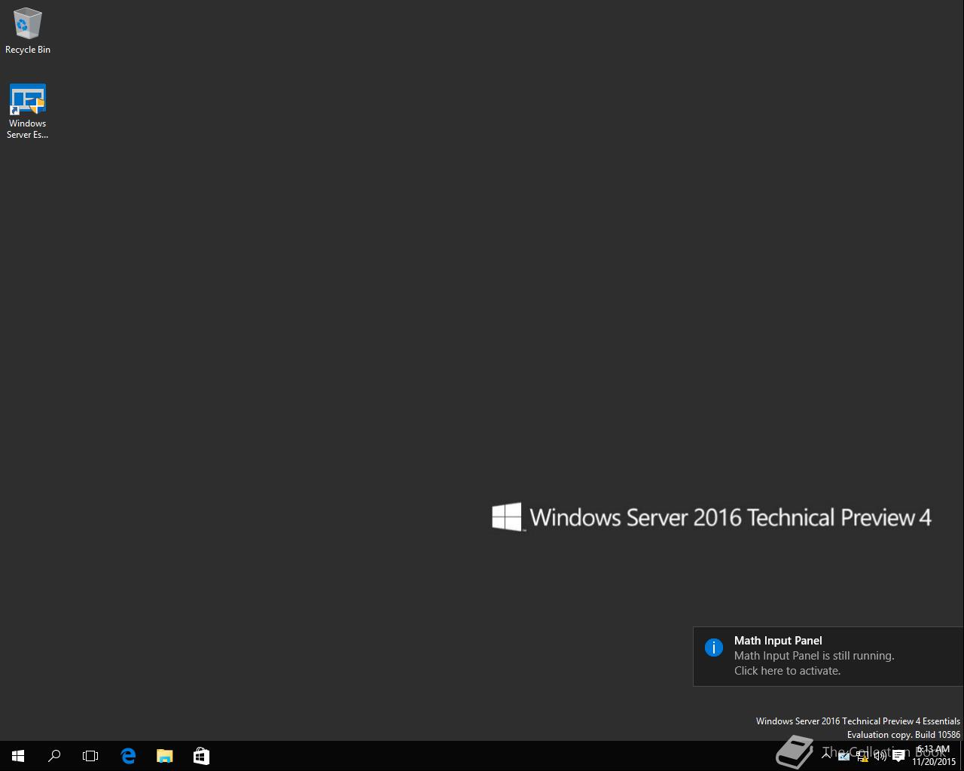Click the Math Input Panel tray icon
The image size is (964, 771).
[x=843, y=756]
